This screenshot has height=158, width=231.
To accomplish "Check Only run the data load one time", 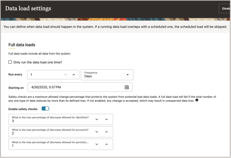I will pyautogui.click(x=10, y=62).
